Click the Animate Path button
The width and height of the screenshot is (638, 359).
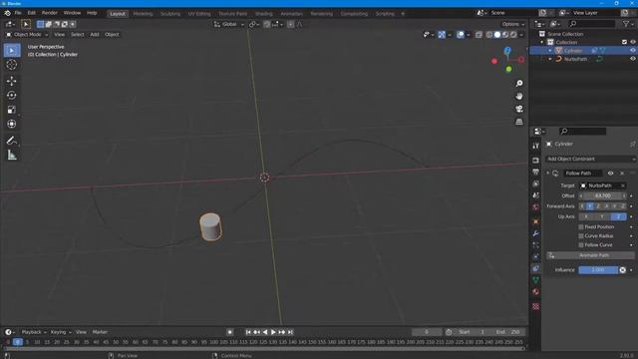point(590,255)
